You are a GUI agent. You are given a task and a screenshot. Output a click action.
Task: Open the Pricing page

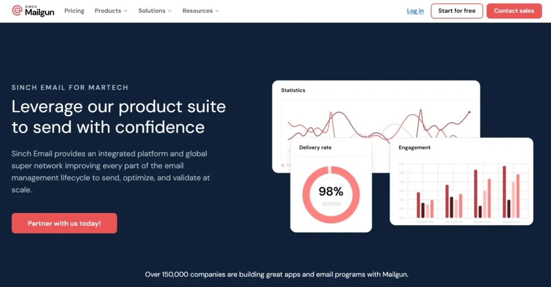coord(74,11)
